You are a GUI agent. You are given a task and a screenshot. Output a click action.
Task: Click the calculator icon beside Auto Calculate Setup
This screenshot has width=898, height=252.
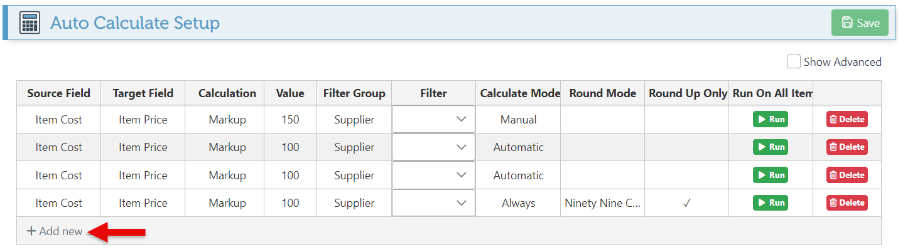pyautogui.click(x=30, y=23)
